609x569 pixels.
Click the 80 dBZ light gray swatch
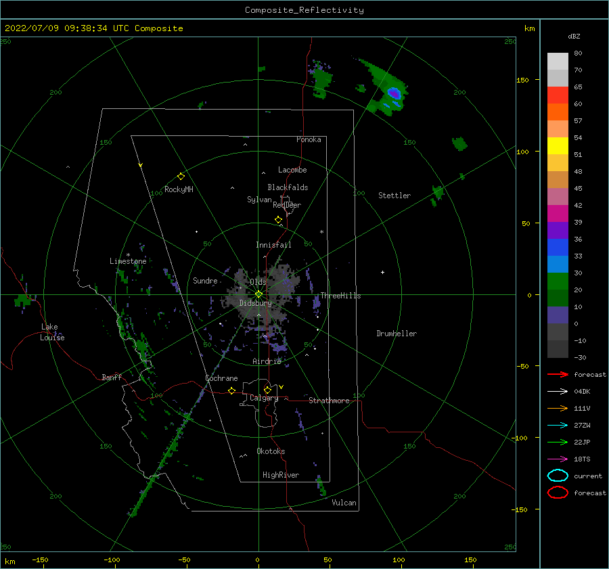click(x=558, y=62)
